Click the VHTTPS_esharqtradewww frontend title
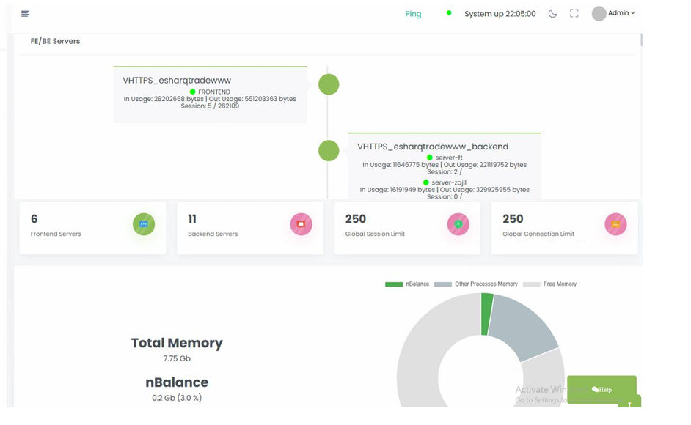 coord(177,80)
